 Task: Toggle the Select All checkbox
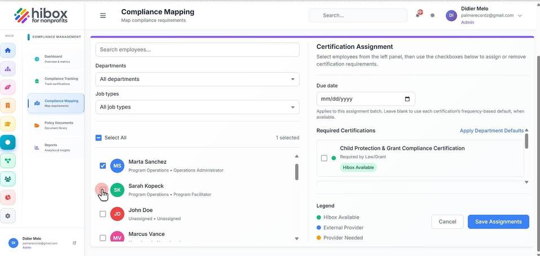coord(99,138)
